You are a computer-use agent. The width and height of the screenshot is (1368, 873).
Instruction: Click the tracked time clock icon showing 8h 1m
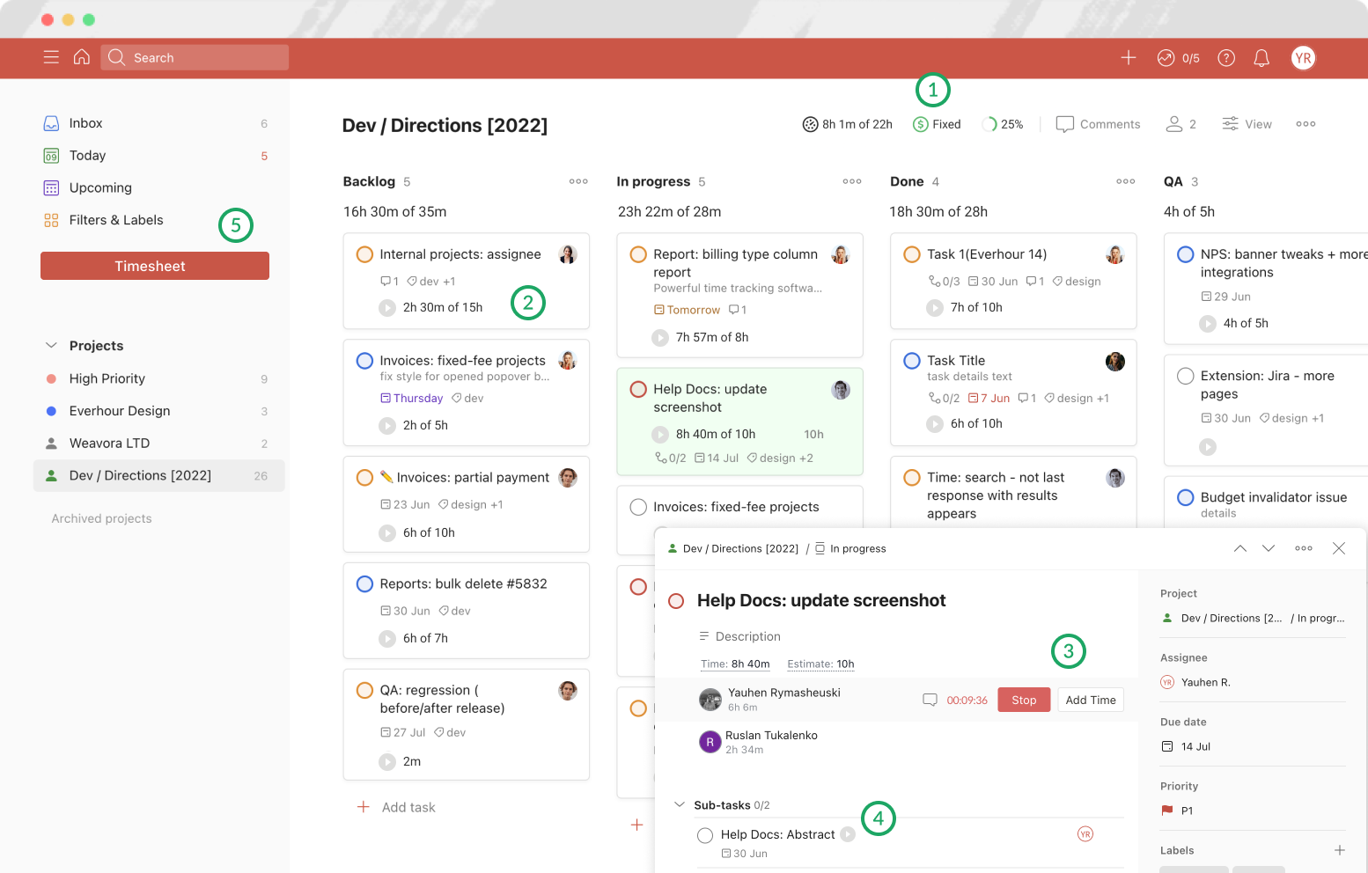pos(811,123)
